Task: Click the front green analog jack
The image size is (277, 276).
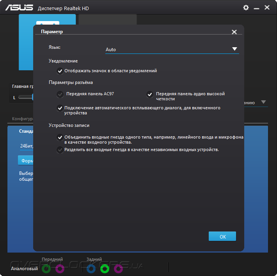Action: pos(46,269)
